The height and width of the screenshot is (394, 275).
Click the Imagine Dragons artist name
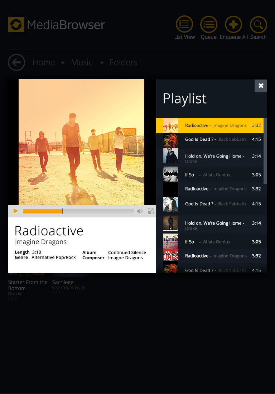click(41, 242)
